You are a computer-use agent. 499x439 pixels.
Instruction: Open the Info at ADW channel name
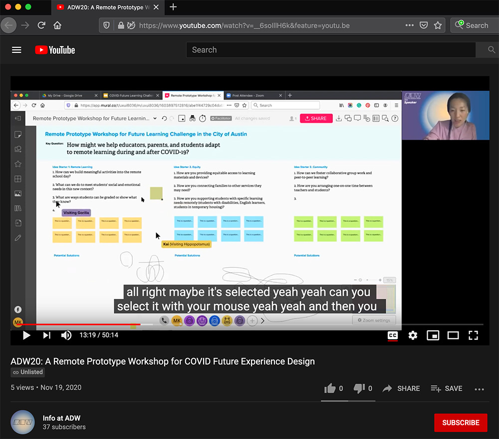61,418
